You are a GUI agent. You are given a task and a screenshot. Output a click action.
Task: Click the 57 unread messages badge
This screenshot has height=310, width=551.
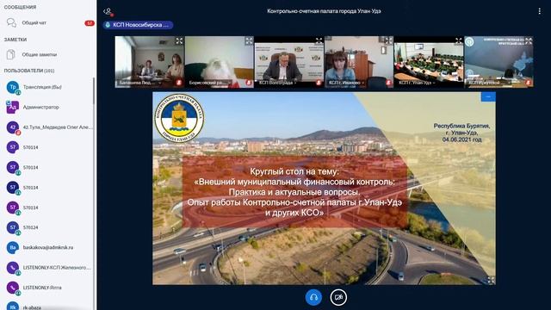coord(90,23)
